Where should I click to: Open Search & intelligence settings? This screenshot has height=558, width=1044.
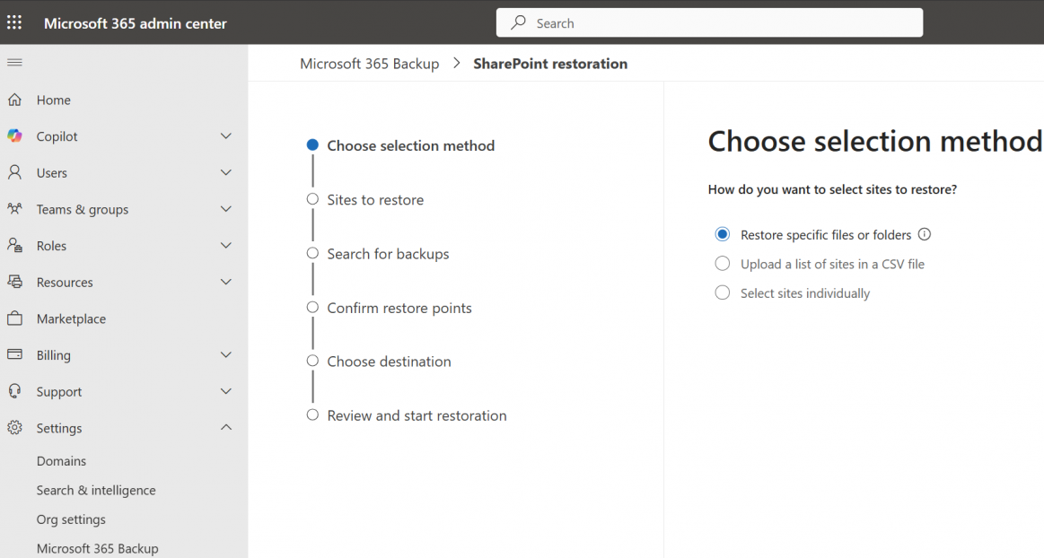[95, 490]
